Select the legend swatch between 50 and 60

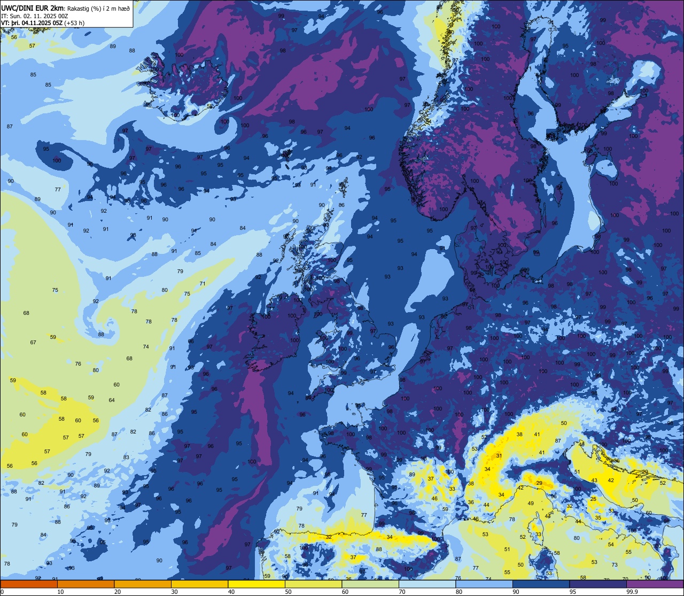[x=313, y=584]
